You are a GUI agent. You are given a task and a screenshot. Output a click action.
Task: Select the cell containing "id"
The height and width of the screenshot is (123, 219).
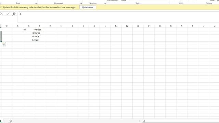pyautogui.click(x=28, y=30)
